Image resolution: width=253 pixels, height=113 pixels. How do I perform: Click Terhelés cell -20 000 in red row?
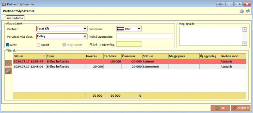(113, 61)
